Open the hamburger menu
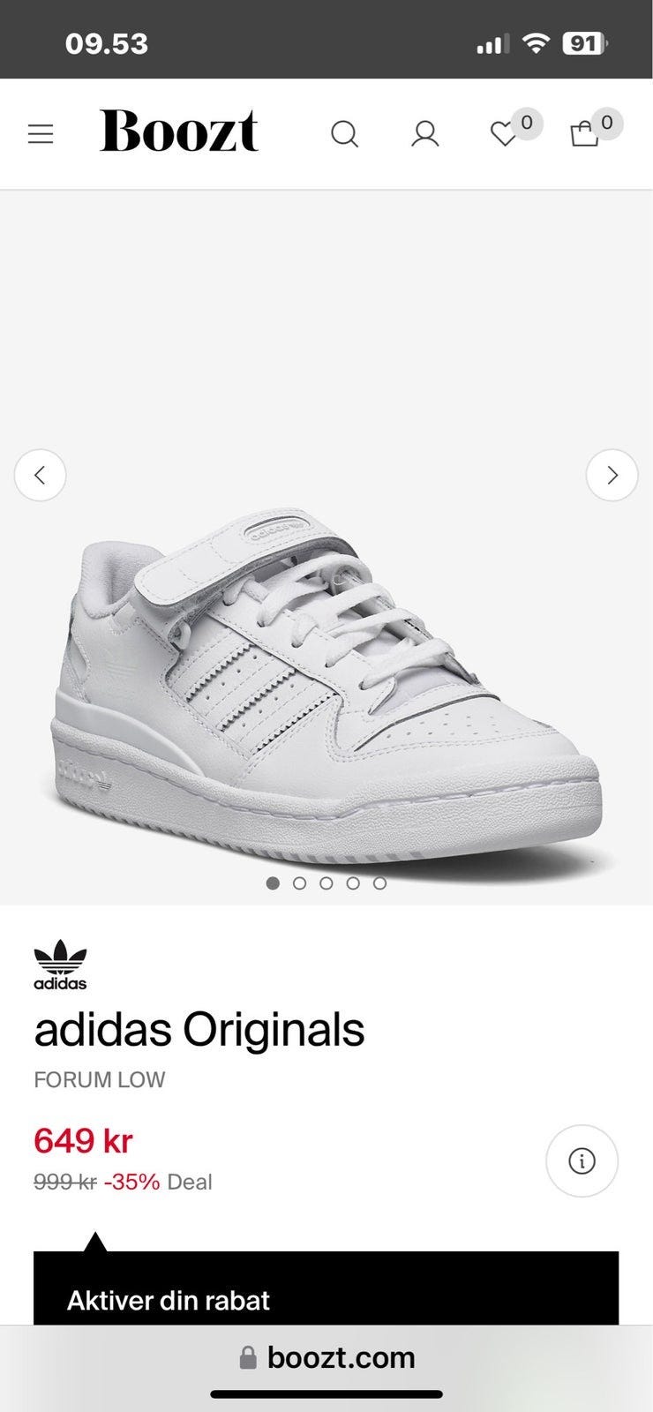 click(41, 134)
